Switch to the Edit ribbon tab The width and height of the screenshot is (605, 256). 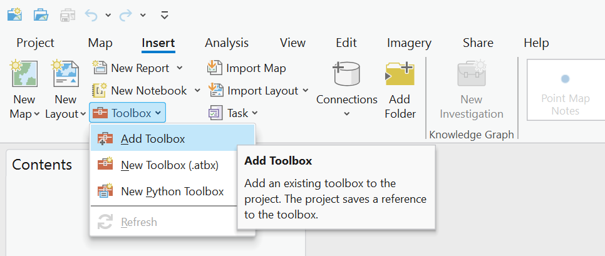coord(346,43)
